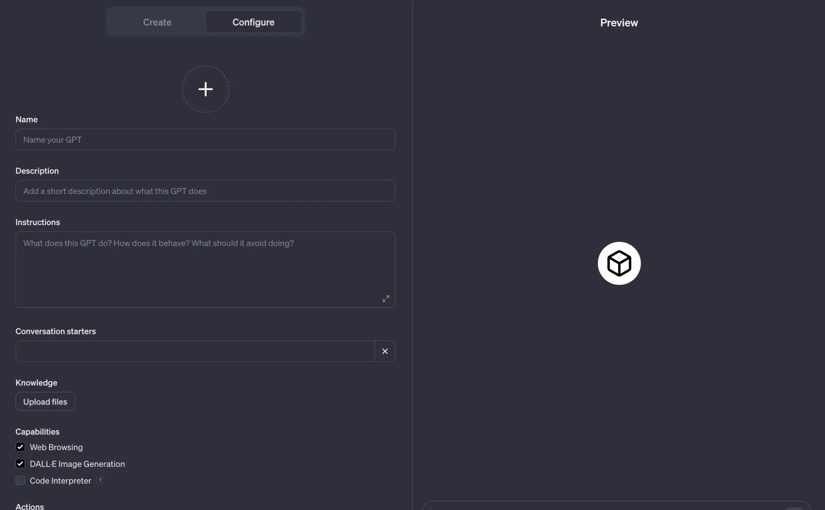
Task: Focus the Conversation starters input box
Action: 195,351
